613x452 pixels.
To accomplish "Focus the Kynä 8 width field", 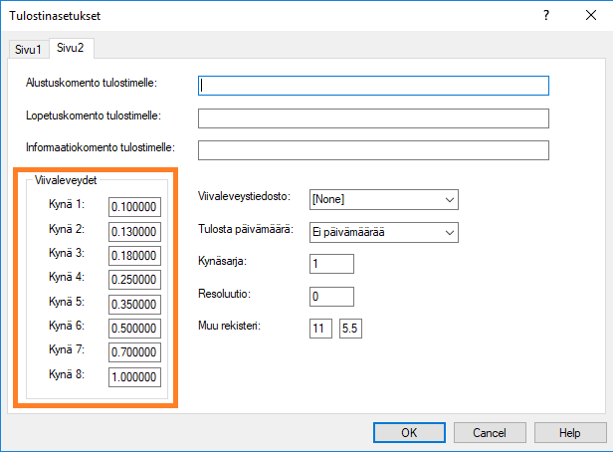I will tap(134, 377).
